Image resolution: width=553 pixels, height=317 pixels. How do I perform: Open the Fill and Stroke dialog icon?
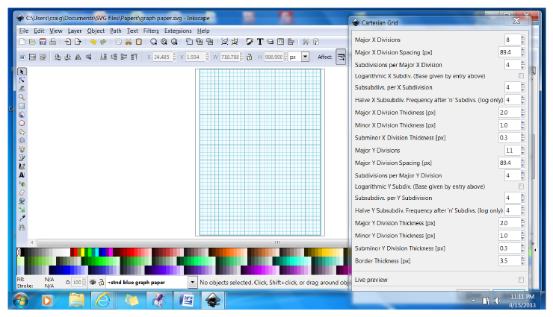click(250, 42)
